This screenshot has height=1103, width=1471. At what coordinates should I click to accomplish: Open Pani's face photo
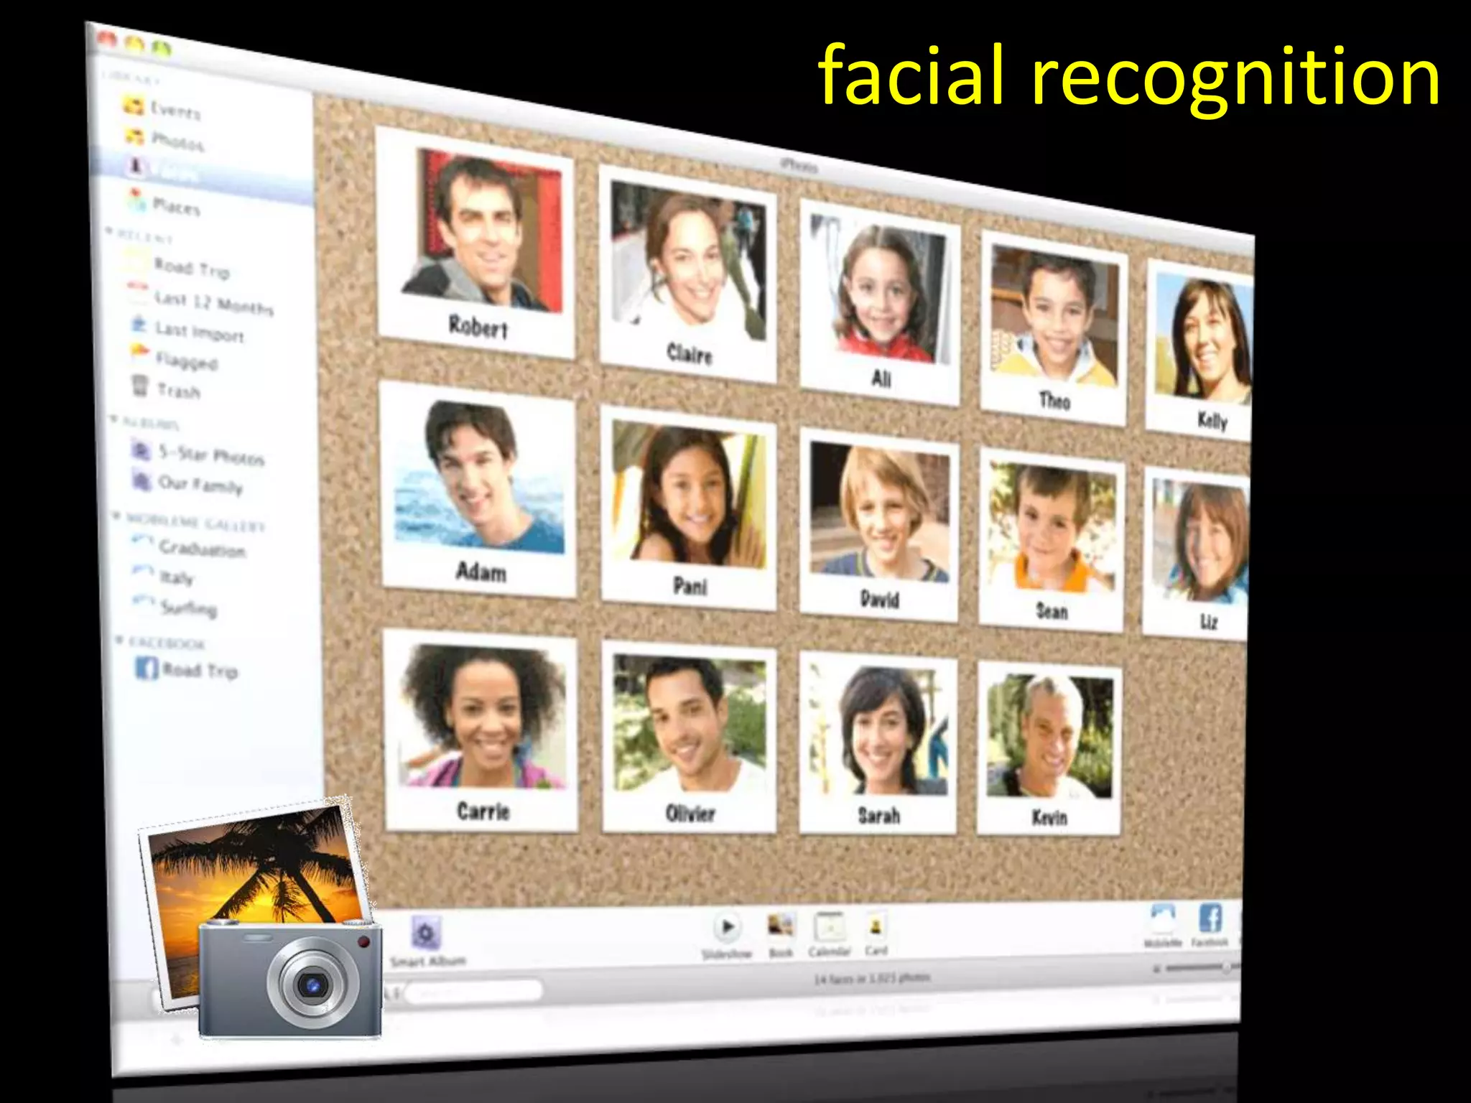tap(689, 494)
